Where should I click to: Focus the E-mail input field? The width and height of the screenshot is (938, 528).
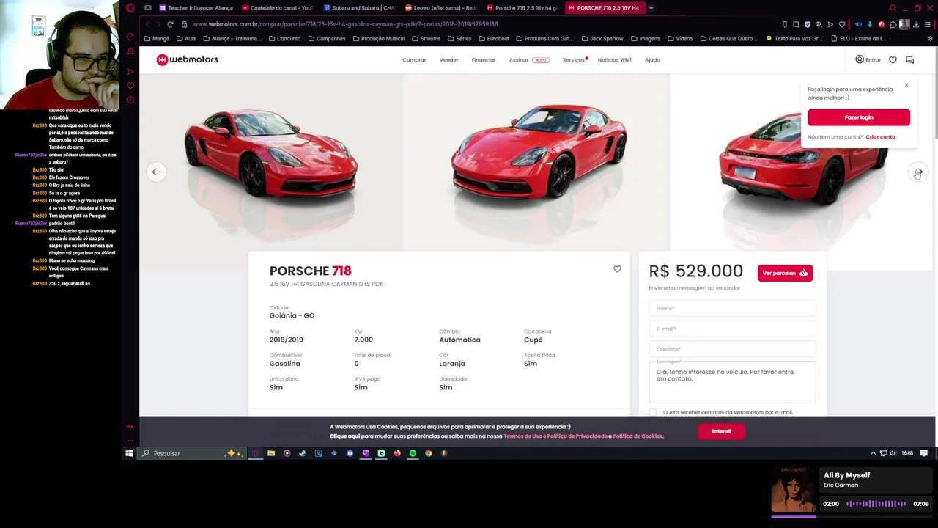point(732,329)
